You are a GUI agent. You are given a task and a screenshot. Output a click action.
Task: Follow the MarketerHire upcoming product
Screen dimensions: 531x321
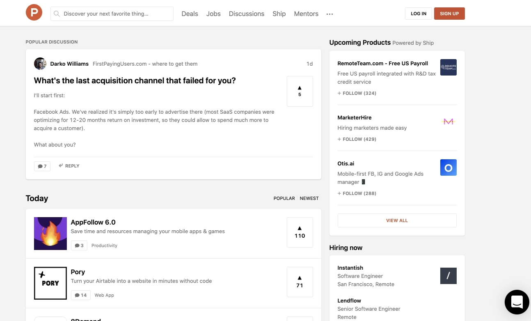point(357,139)
